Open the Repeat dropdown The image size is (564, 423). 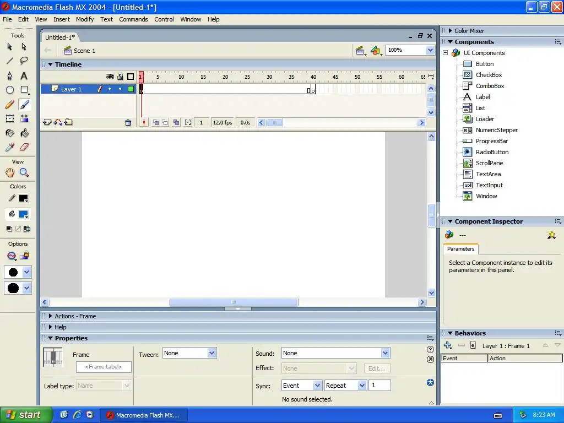tap(362, 386)
